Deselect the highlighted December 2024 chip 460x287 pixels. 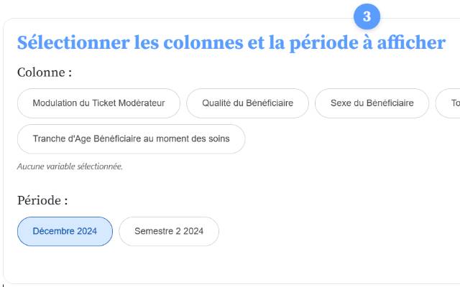pyautogui.click(x=65, y=232)
